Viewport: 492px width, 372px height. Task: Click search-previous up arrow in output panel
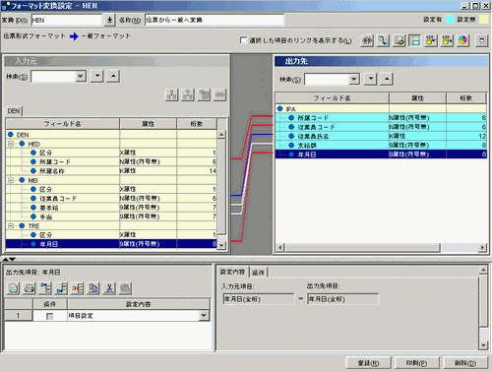(x=387, y=79)
